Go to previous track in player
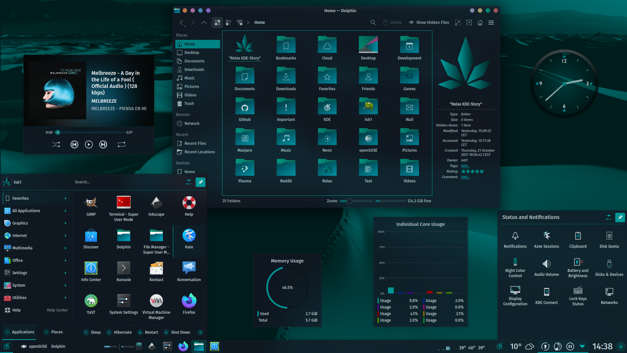 point(74,144)
